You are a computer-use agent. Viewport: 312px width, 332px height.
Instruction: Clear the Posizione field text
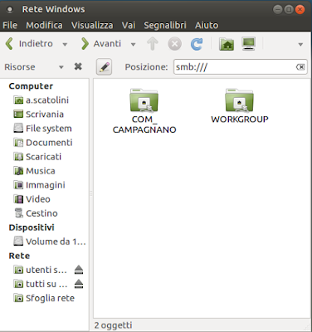pos(300,67)
